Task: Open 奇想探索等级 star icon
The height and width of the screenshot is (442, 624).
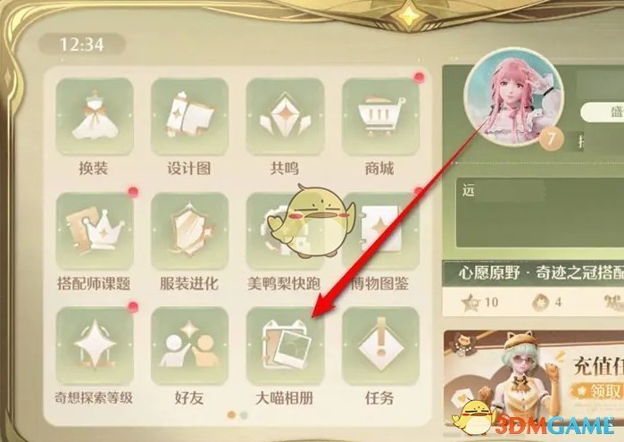Action: 95,346
